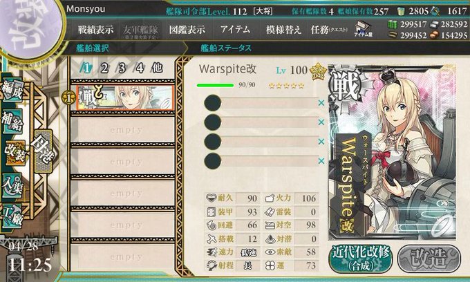Open the アイテム屋 item shop icon

click(x=363, y=29)
